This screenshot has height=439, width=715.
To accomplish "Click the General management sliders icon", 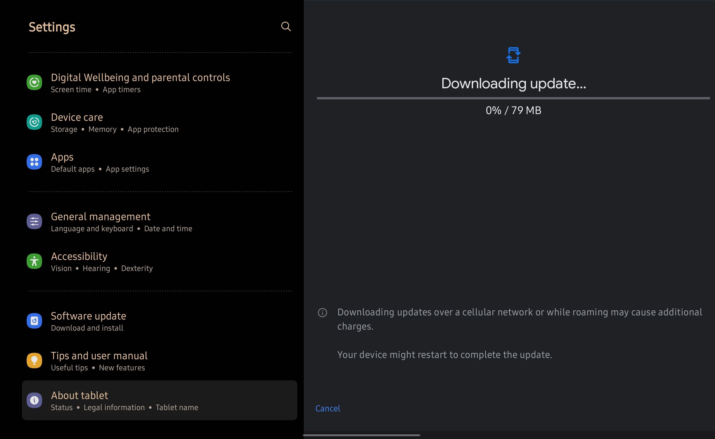I will click(34, 221).
